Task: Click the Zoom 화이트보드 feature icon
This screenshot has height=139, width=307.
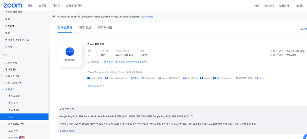Action: pos(160,78)
